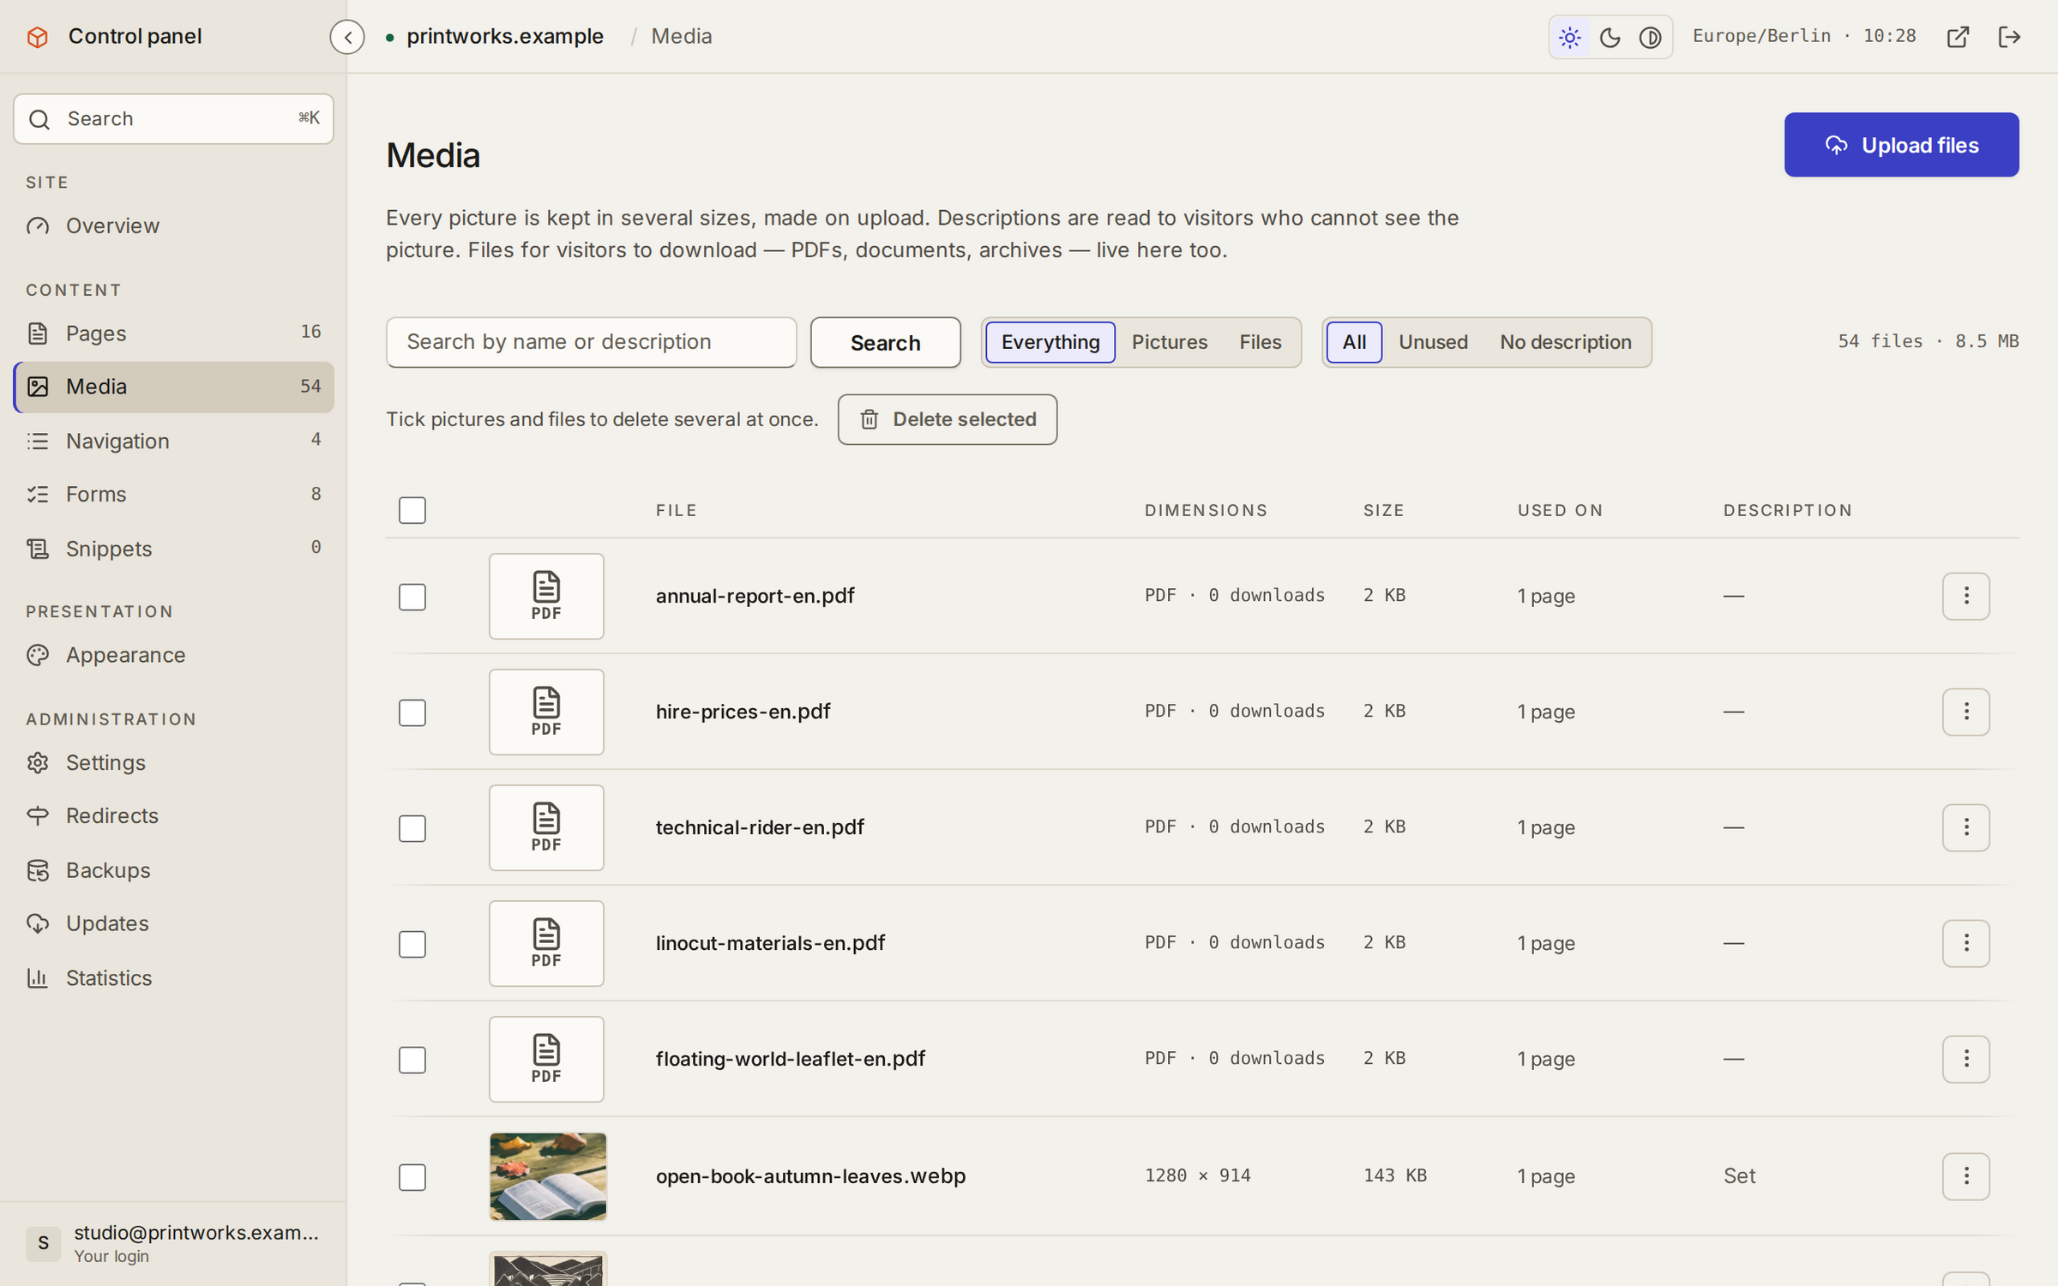The height and width of the screenshot is (1286, 2058).
Task: Go to Pages section
Action: (174, 333)
